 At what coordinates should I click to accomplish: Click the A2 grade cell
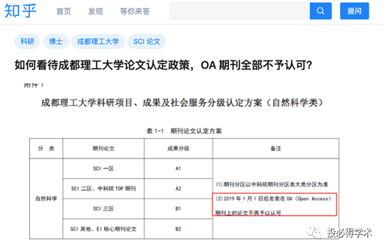(178, 188)
